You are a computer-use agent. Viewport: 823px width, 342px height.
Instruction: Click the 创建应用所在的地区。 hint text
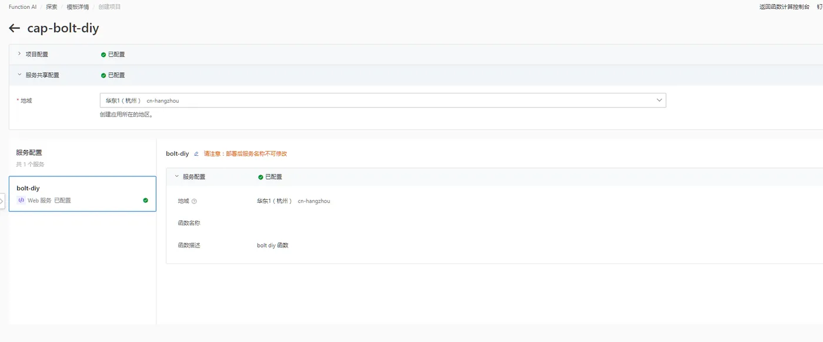click(x=126, y=115)
